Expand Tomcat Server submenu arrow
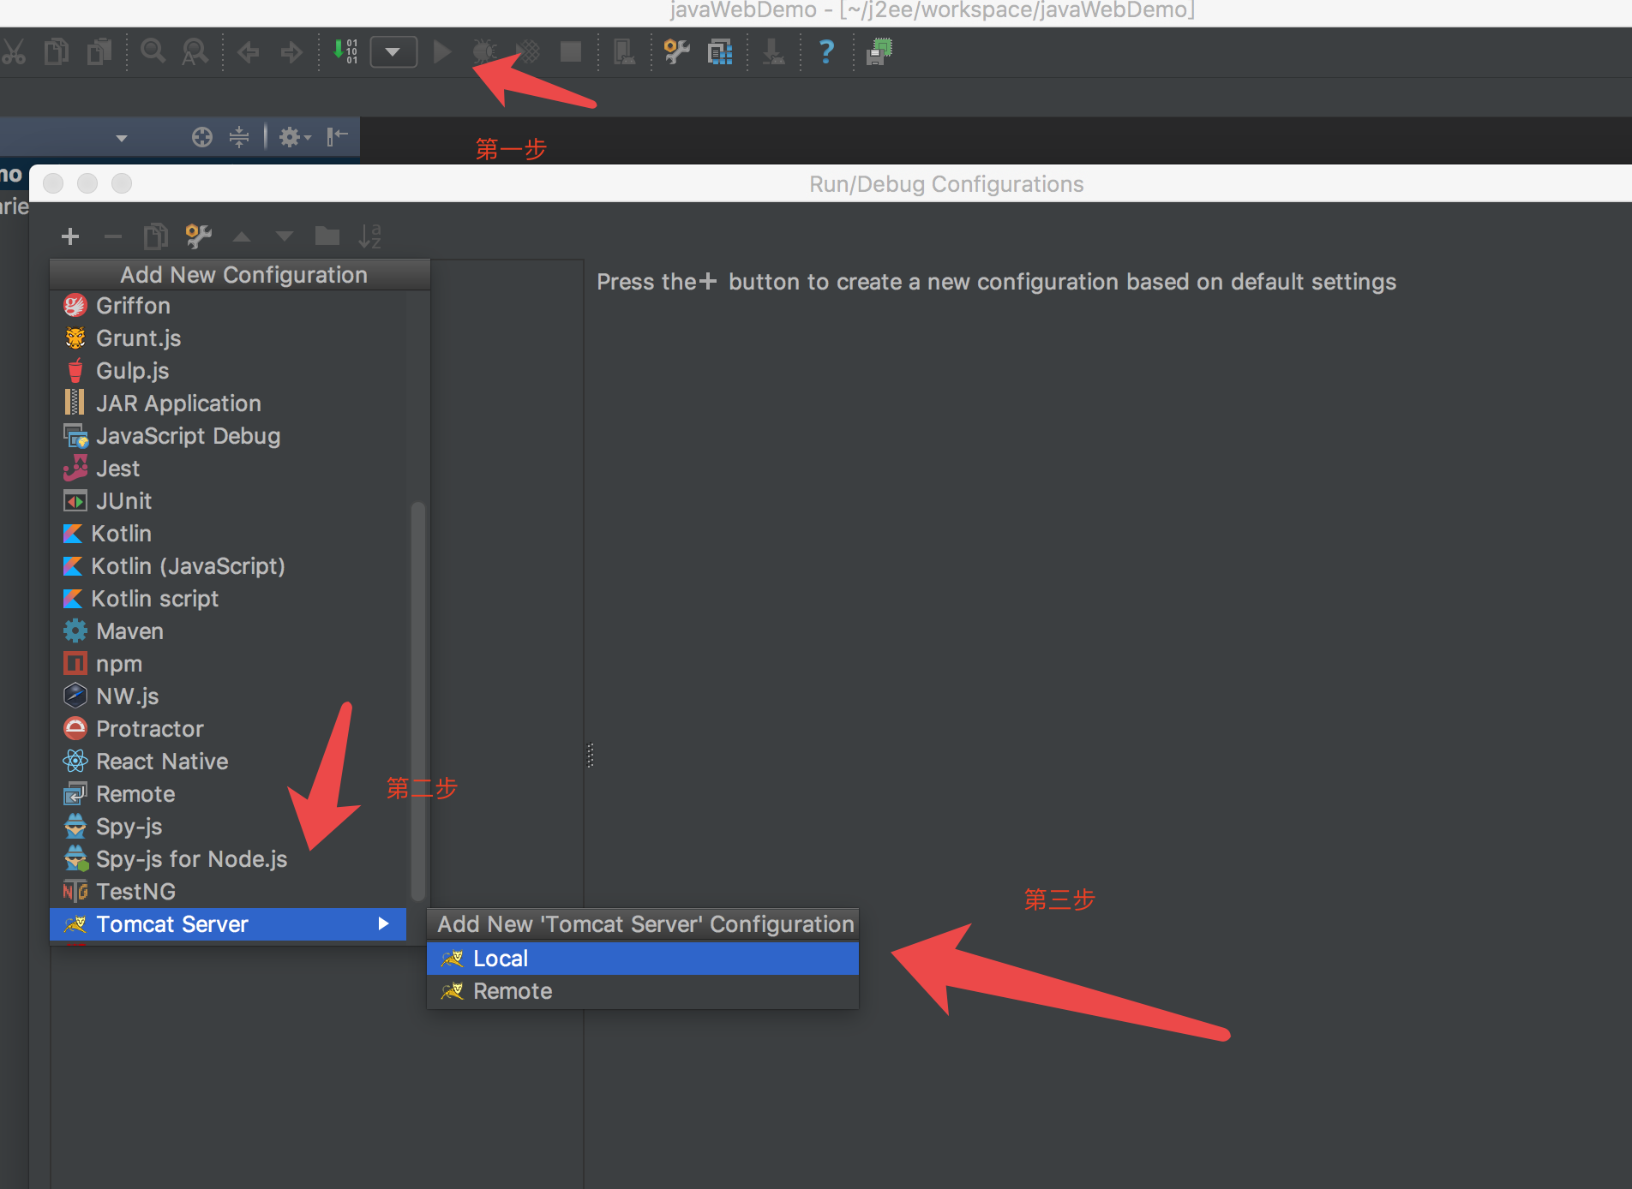Image resolution: width=1632 pixels, height=1189 pixels. pos(383,923)
